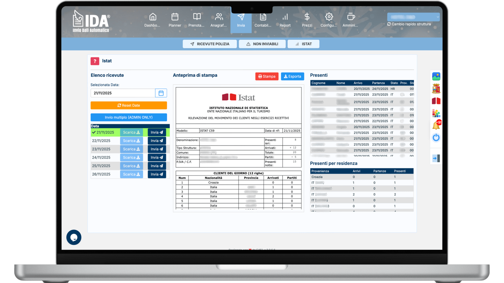Click Scarica for 26/11/2025

[131, 174]
